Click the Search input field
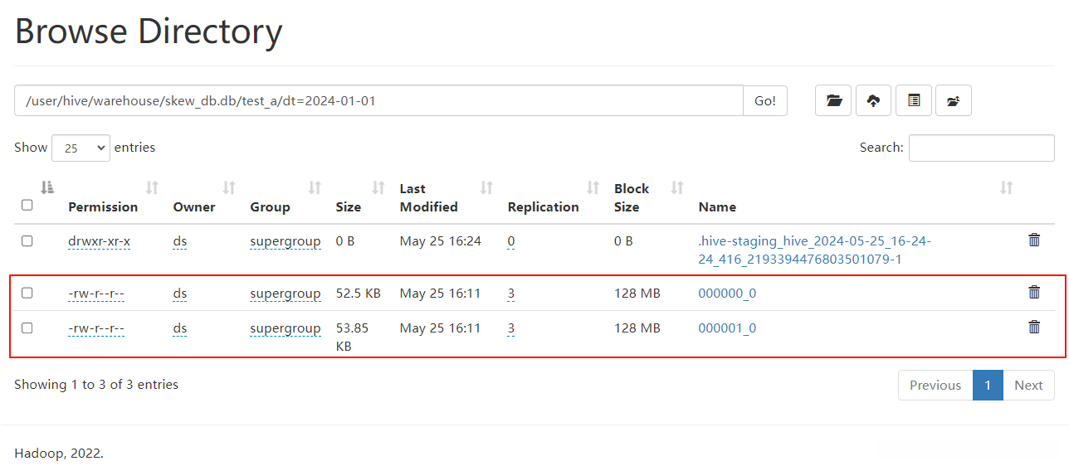This screenshot has width=1069, height=466. tap(981, 148)
